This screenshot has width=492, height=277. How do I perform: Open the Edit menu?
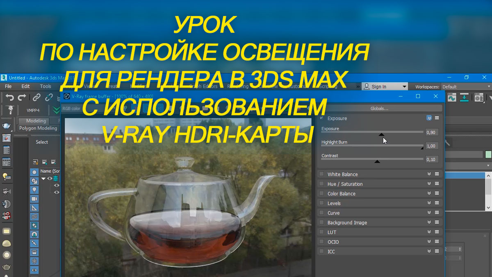coord(25,87)
